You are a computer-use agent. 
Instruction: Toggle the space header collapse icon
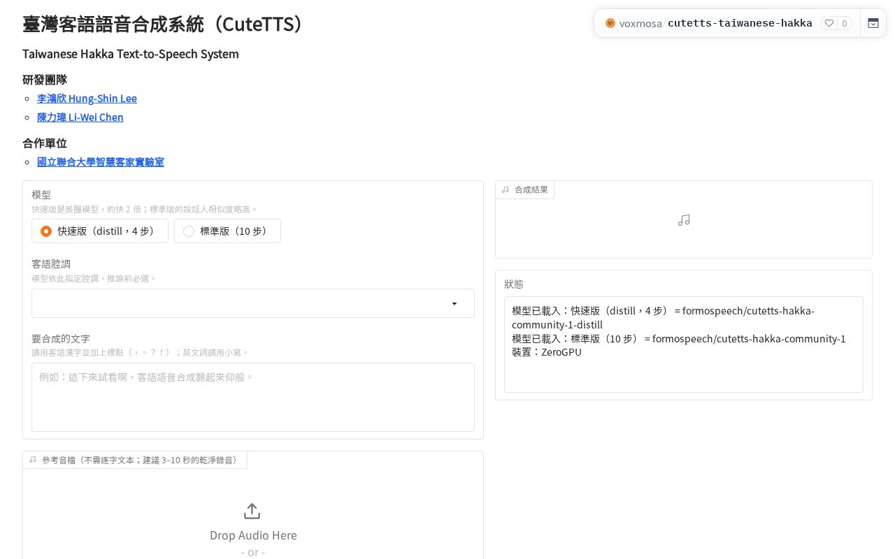click(x=873, y=23)
